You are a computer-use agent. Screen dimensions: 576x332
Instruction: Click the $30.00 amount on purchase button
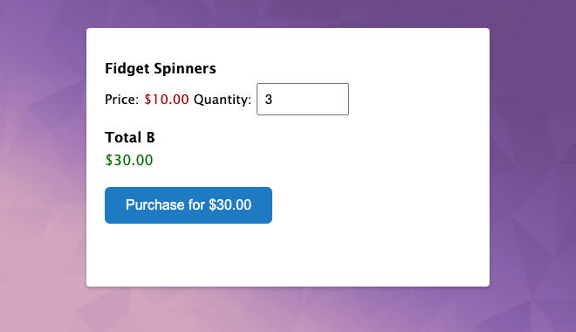(230, 205)
